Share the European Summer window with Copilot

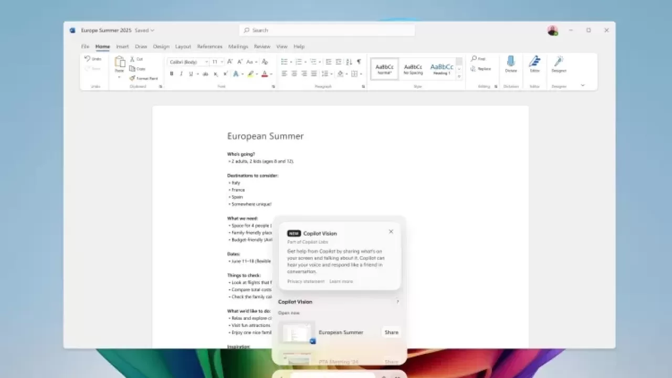tap(391, 332)
